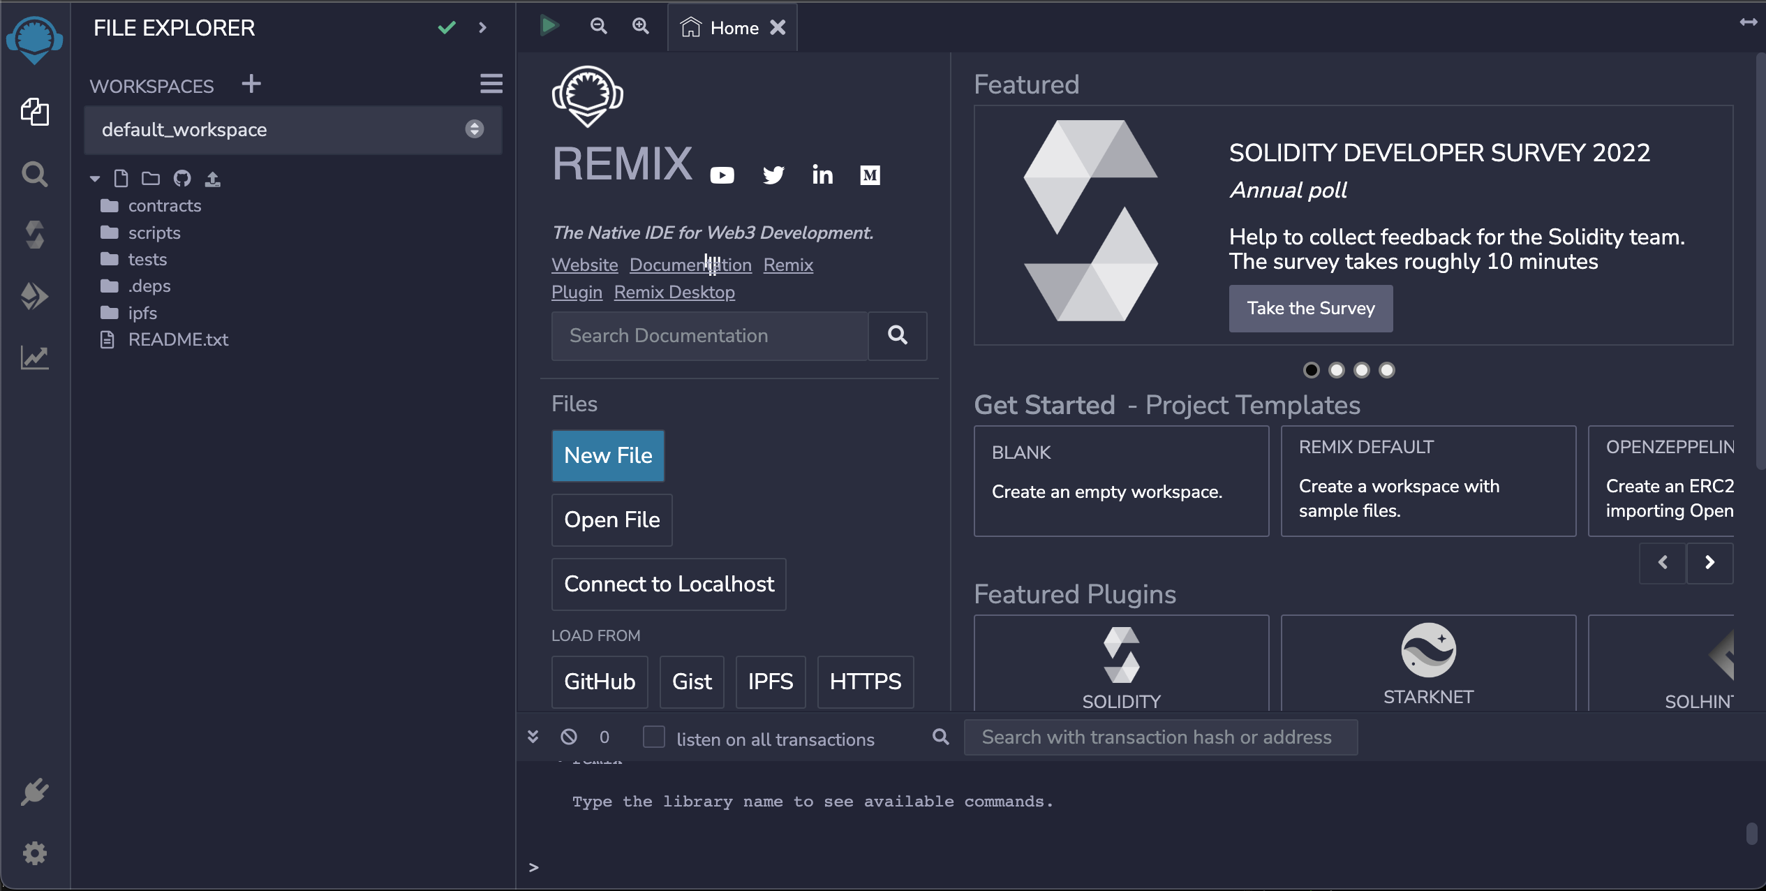Viewport: 1766px width, 891px height.
Task: Open the Settings gear icon
Action: (x=34, y=853)
